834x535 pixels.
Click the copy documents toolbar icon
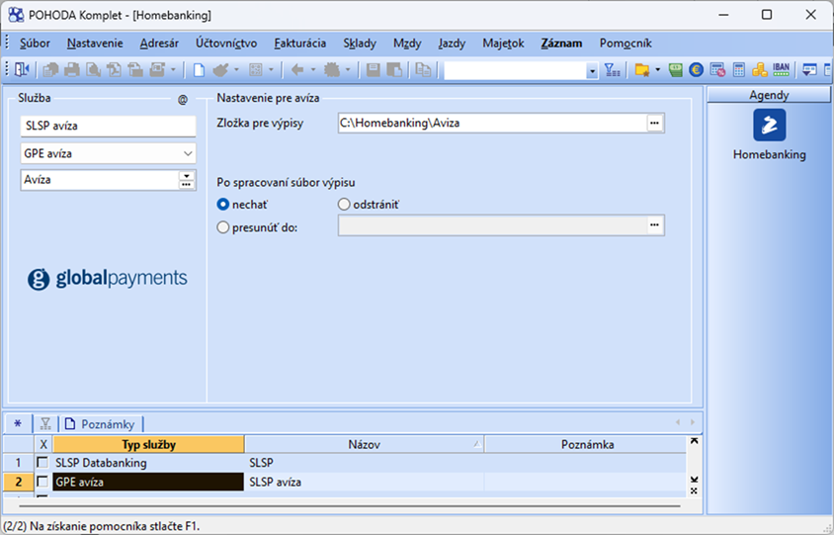(x=423, y=70)
